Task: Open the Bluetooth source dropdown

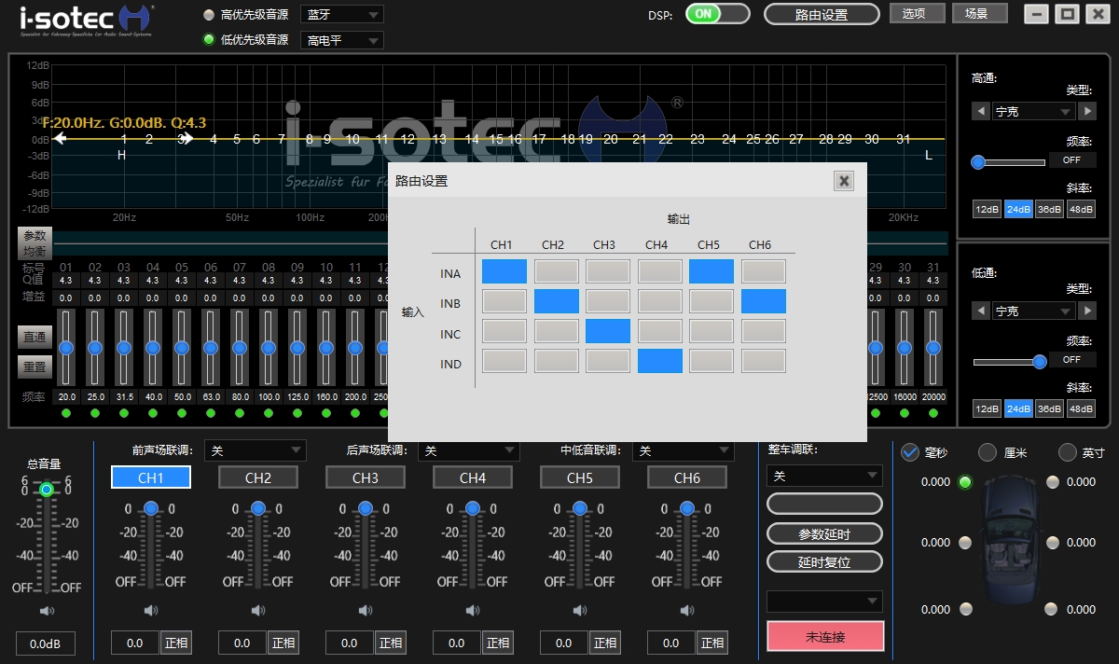Action: click(341, 15)
